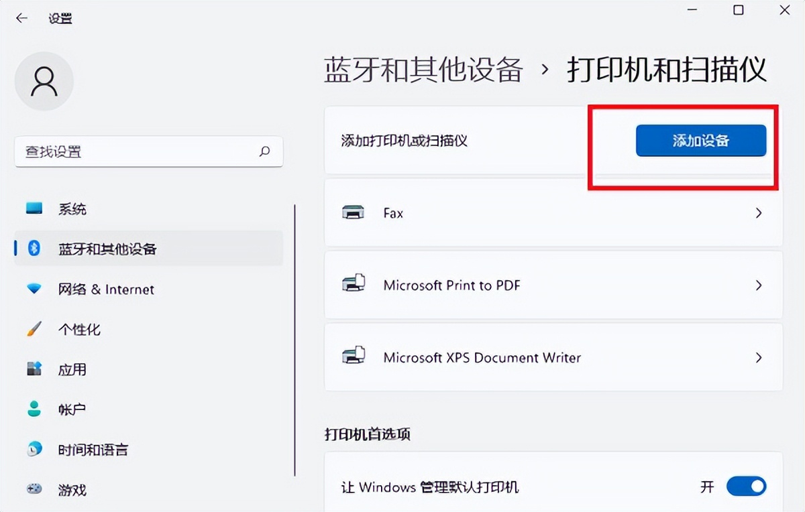Open the 系统 settings section

(x=74, y=208)
